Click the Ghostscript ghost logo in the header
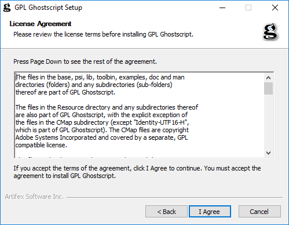The height and width of the screenshot is (225, 289). [x=270, y=32]
